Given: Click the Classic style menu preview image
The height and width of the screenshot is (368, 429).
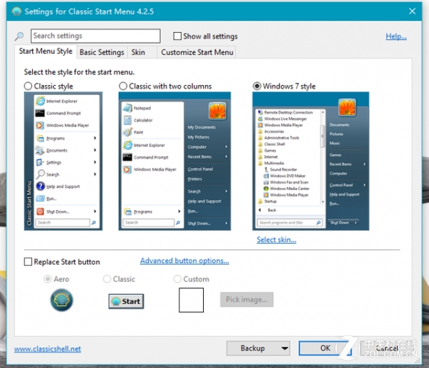Looking at the screenshot, I should [x=63, y=161].
